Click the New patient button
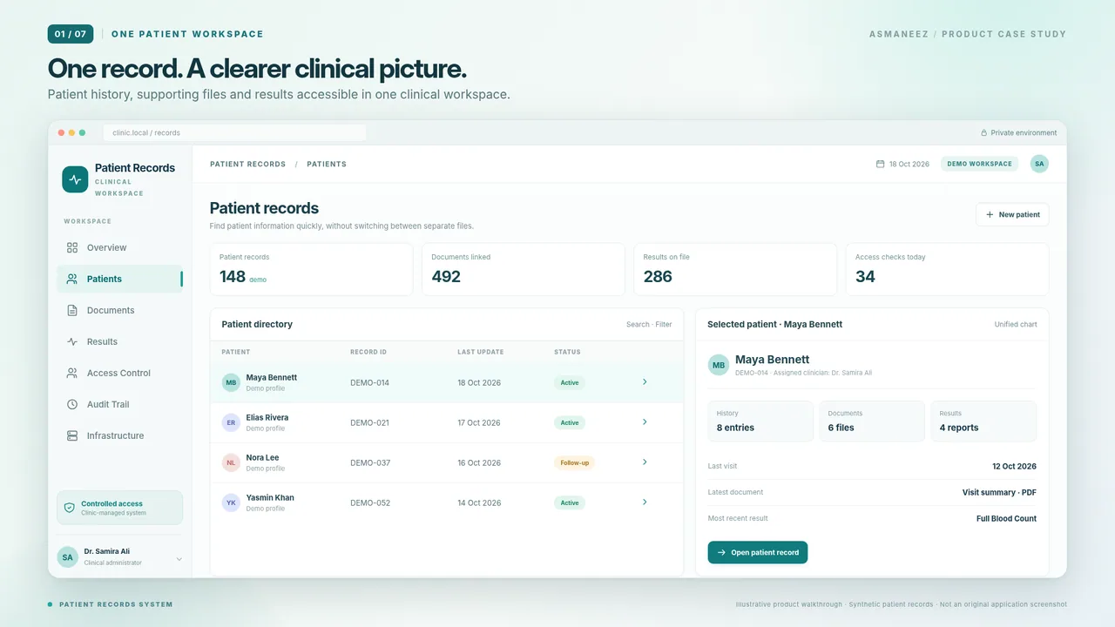 [x=1012, y=214]
